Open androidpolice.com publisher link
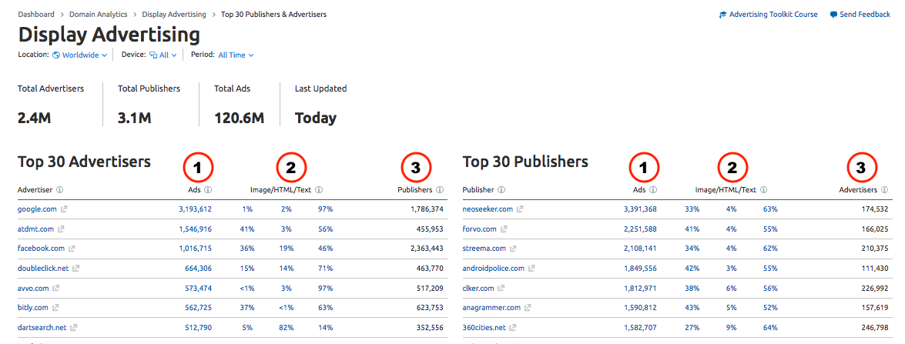The width and height of the screenshot is (905, 344). click(x=494, y=268)
